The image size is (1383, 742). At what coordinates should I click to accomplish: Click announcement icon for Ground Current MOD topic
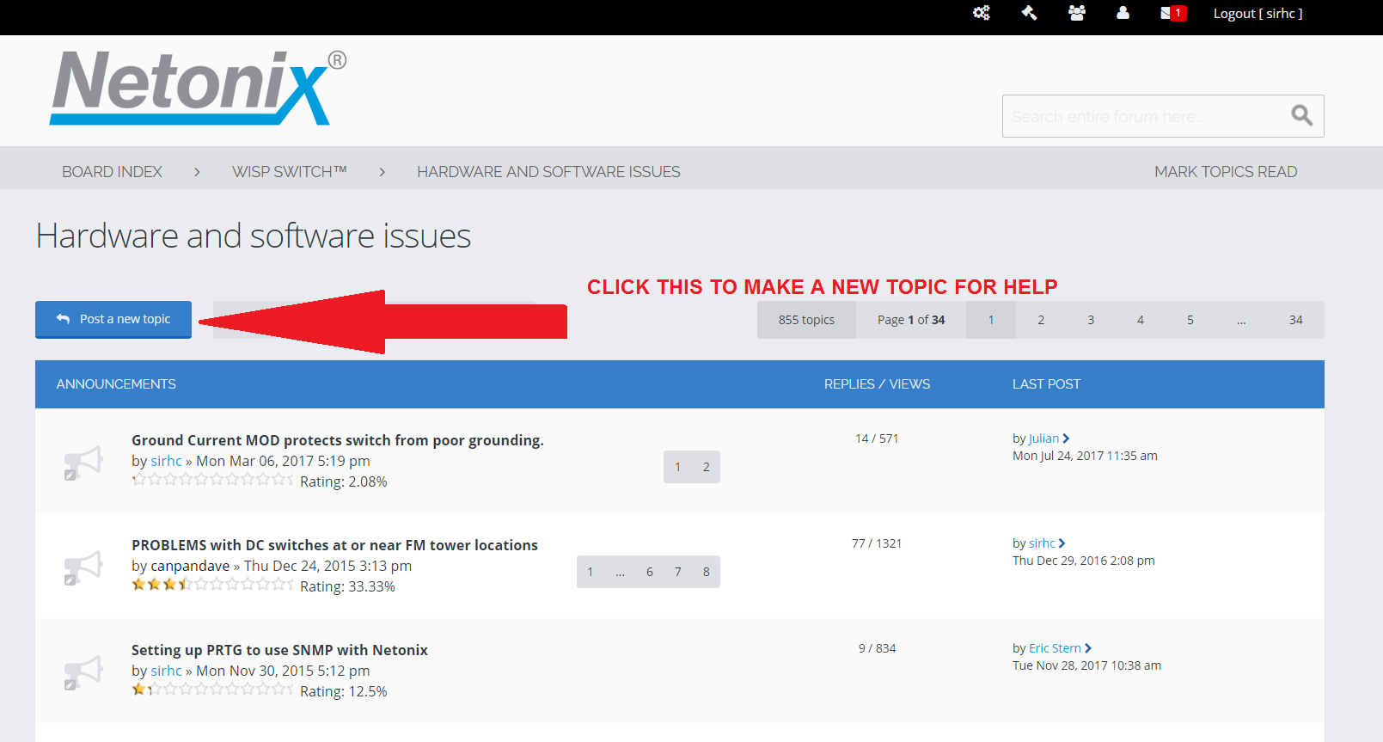pos(83,462)
